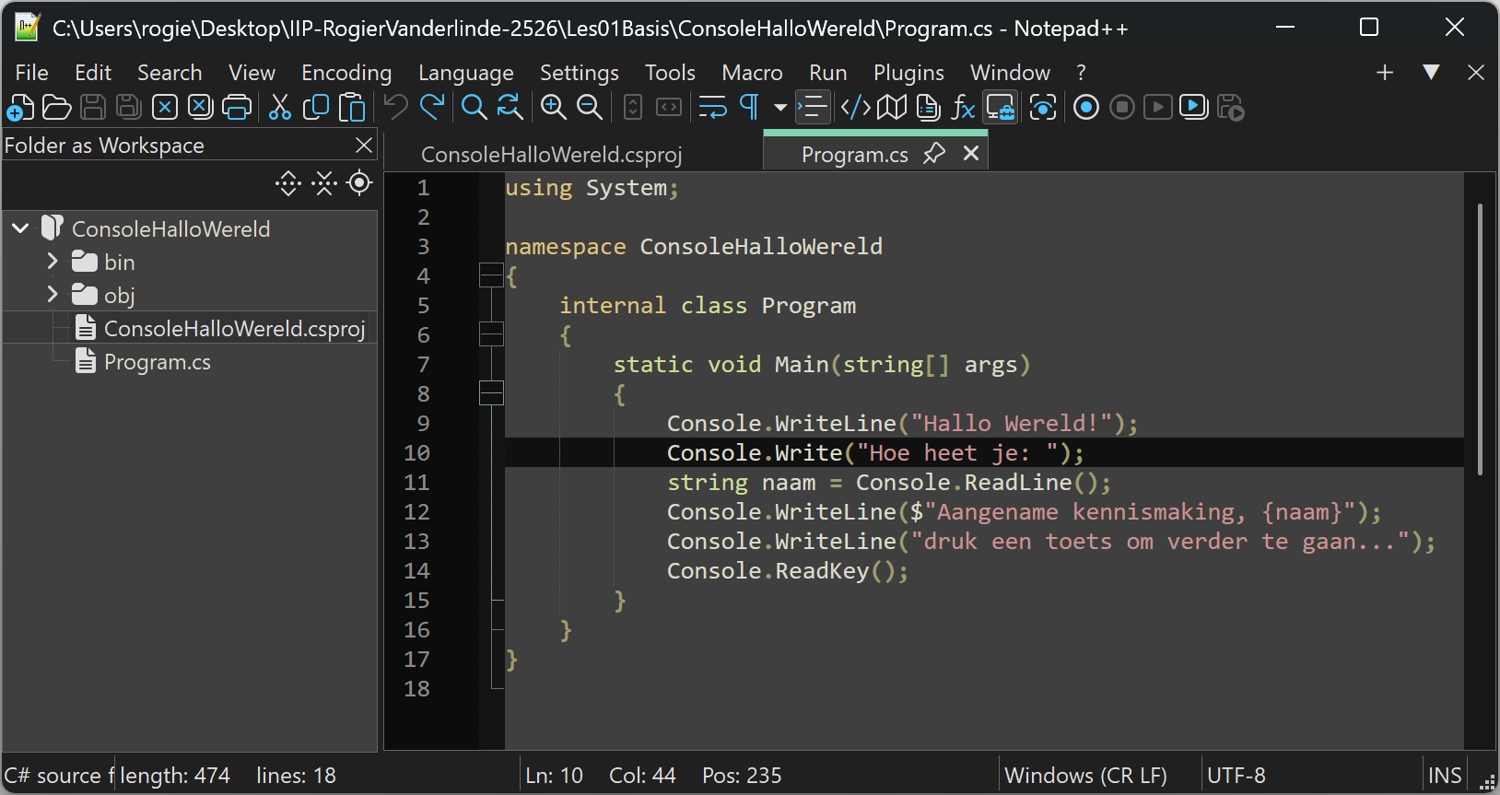The height and width of the screenshot is (795, 1500).
Task: Click the Zoom In icon
Action: point(554,108)
